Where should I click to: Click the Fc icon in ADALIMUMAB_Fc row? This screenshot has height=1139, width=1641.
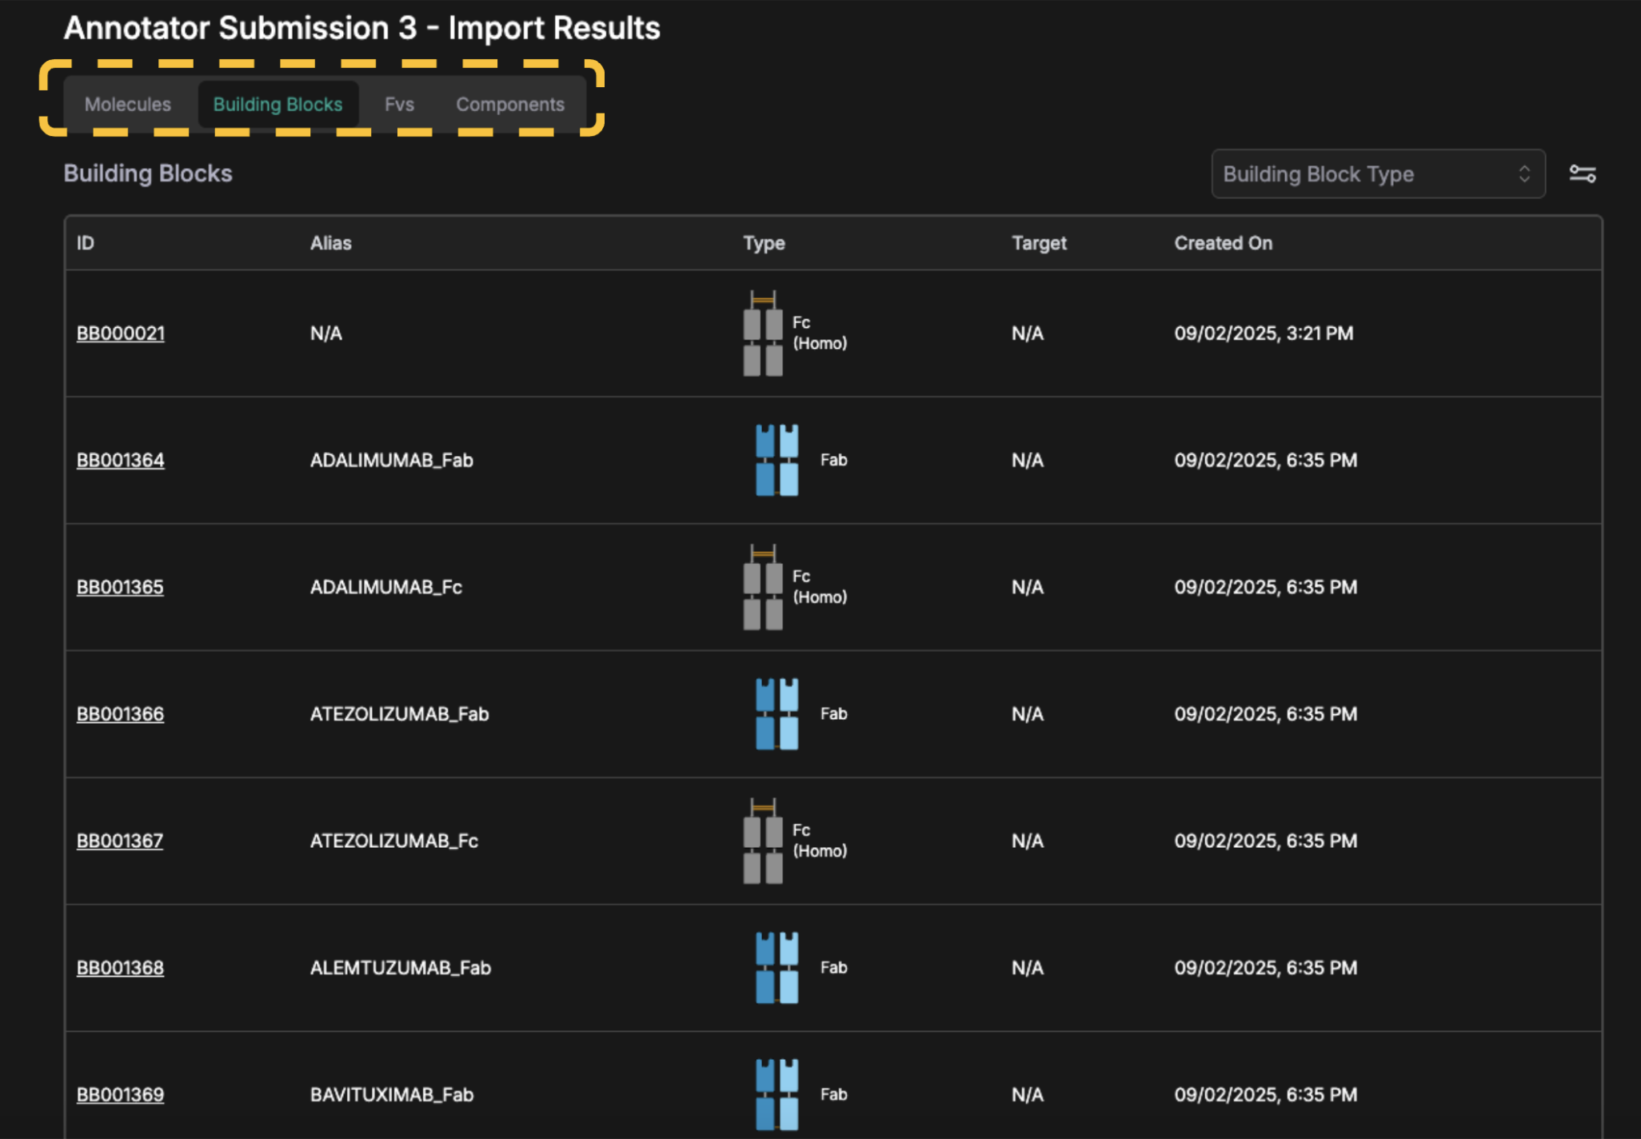click(x=763, y=587)
